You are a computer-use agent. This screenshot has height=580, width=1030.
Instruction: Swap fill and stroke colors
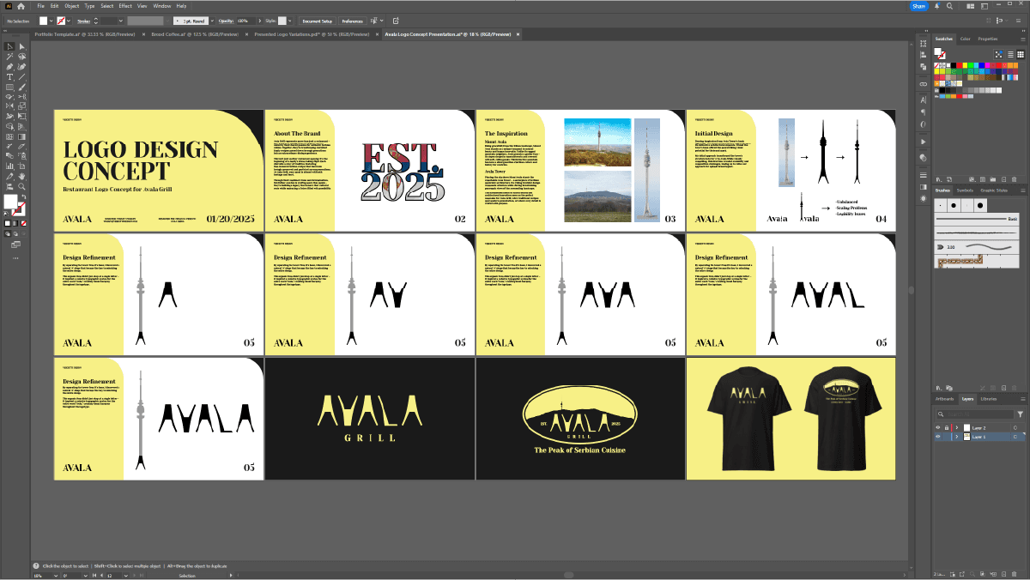point(24,196)
